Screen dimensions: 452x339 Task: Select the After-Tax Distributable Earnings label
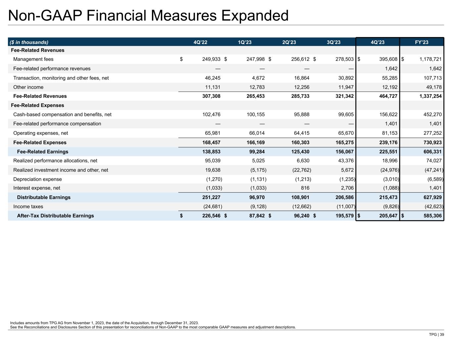pyautogui.click(x=55, y=216)
